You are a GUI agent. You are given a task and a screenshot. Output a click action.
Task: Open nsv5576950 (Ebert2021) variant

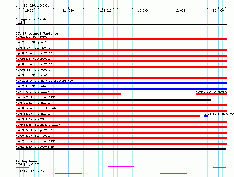click(33, 136)
